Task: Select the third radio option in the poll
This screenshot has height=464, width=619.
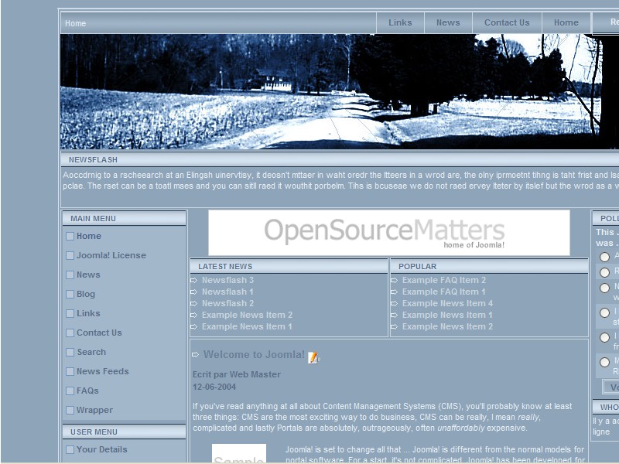Action: click(x=604, y=288)
